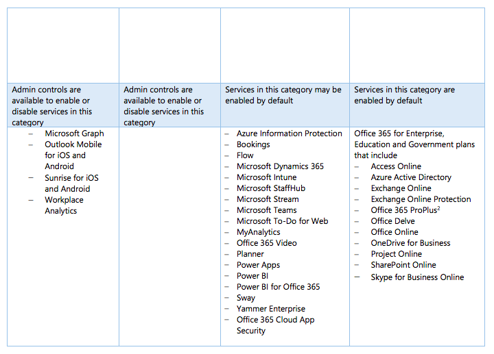This screenshot has width=494, height=354.
Task: Click the 'Power Apps' entry
Action: click(x=258, y=265)
